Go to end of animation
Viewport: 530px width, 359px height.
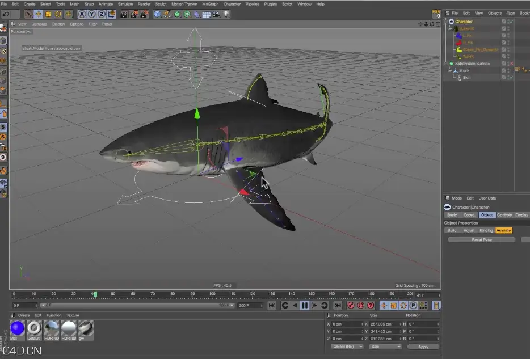point(337,305)
